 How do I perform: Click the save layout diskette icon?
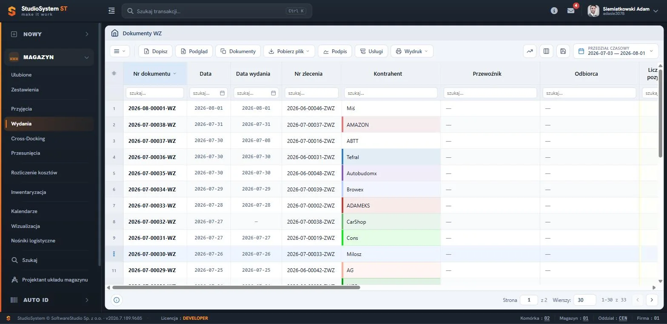pos(563,51)
